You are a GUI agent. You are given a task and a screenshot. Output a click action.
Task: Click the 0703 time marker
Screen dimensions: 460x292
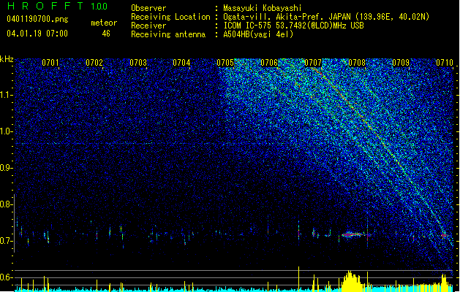tap(138, 63)
